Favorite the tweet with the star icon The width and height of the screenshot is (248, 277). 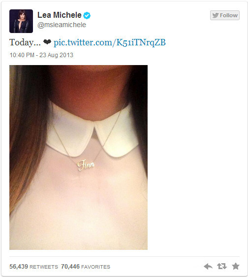click(x=236, y=266)
